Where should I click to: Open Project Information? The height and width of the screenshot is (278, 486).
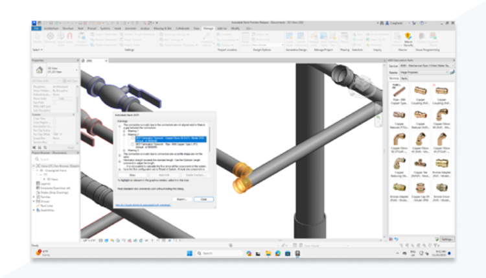point(82,39)
